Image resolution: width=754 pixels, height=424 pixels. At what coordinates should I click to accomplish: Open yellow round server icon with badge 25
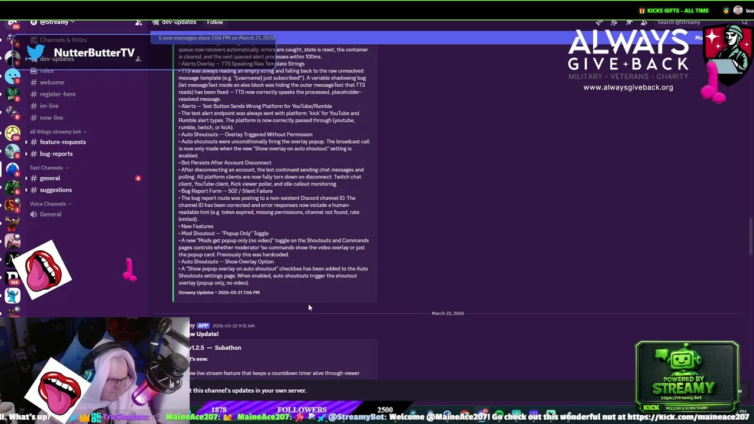[12, 133]
